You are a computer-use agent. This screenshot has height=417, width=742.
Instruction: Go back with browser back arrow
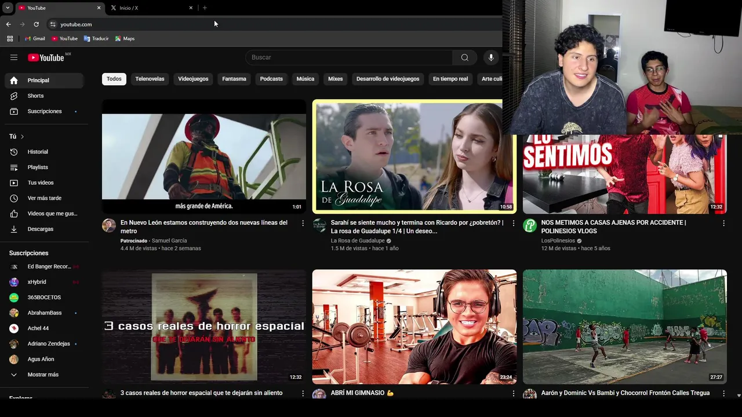8,24
